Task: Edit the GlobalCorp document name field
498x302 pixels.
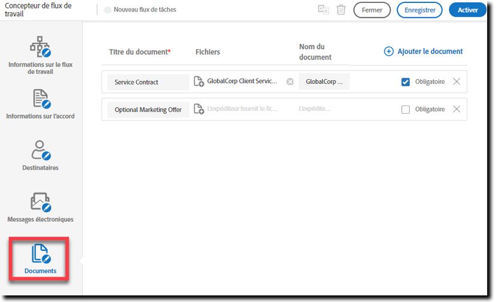Action: click(x=324, y=81)
